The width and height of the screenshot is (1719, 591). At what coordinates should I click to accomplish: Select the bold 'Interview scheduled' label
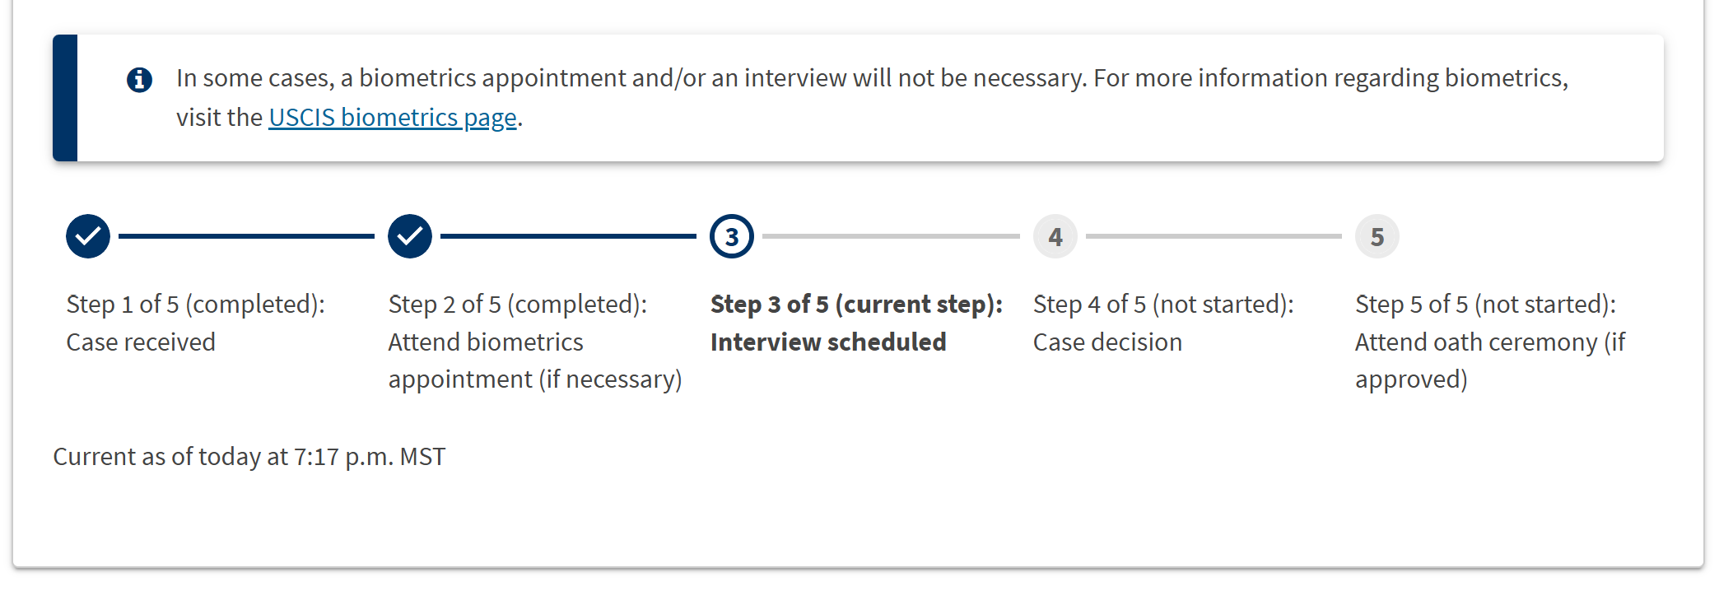pyautogui.click(x=828, y=342)
